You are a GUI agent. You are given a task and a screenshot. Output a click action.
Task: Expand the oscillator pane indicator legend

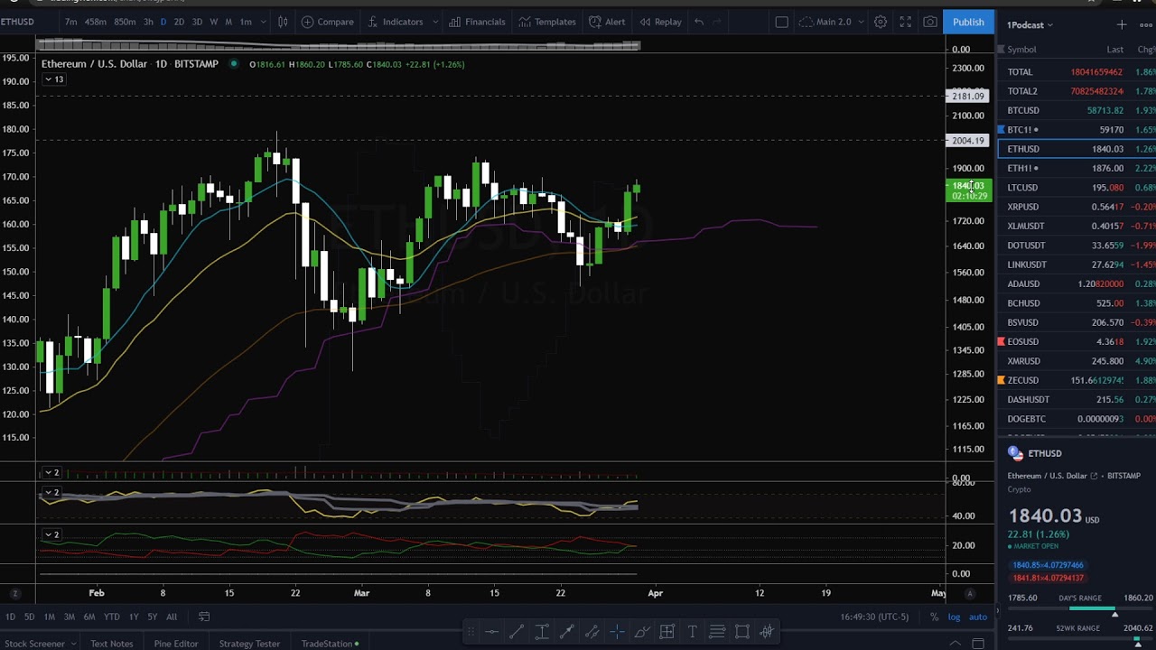coord(51,493)
